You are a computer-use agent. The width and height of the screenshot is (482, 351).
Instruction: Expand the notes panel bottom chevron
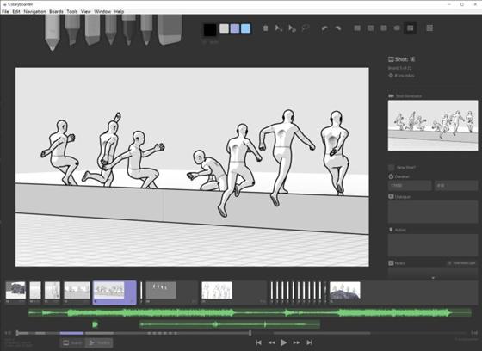click(x=433, y=278)
